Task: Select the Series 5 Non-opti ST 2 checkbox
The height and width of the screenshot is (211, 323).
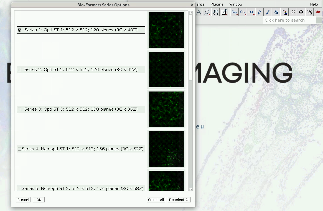Action: pyautogui.click(x=19, y=189)
